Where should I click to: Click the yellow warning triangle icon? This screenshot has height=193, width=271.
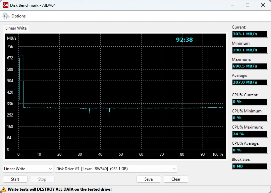pos(4,189)
